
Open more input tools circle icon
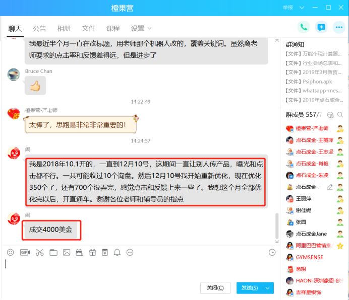(130, 252)
